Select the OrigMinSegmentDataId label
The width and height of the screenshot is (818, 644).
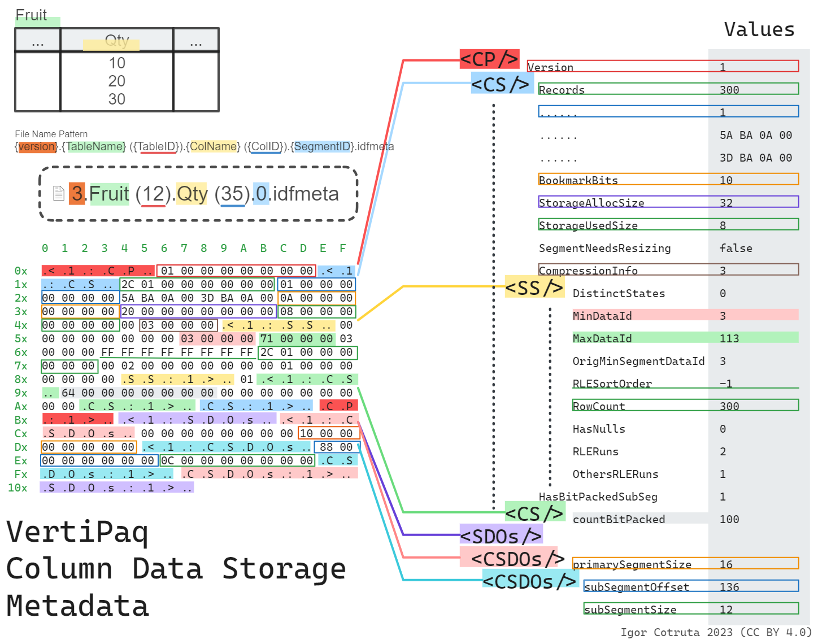[x=639, y=361]
